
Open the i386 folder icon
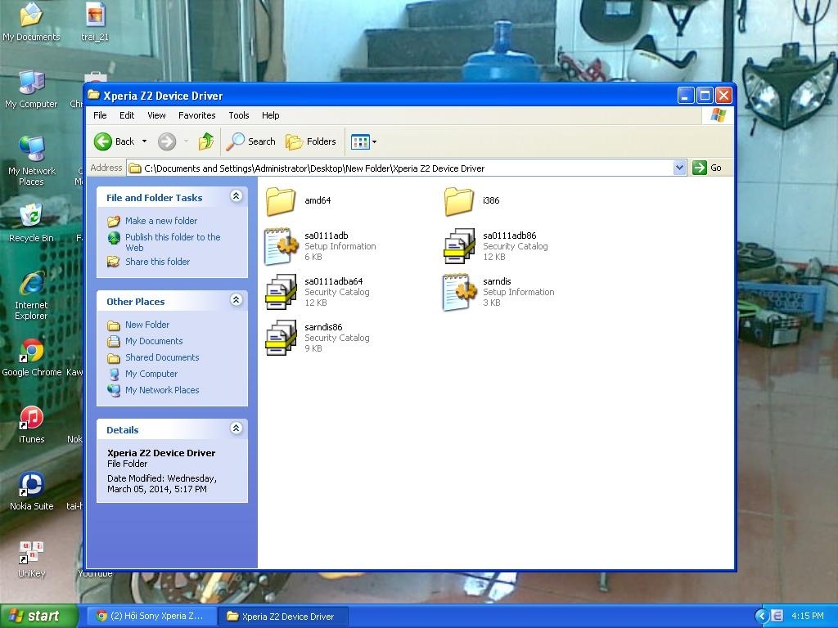pyautogui.click(x=458, y=201)
